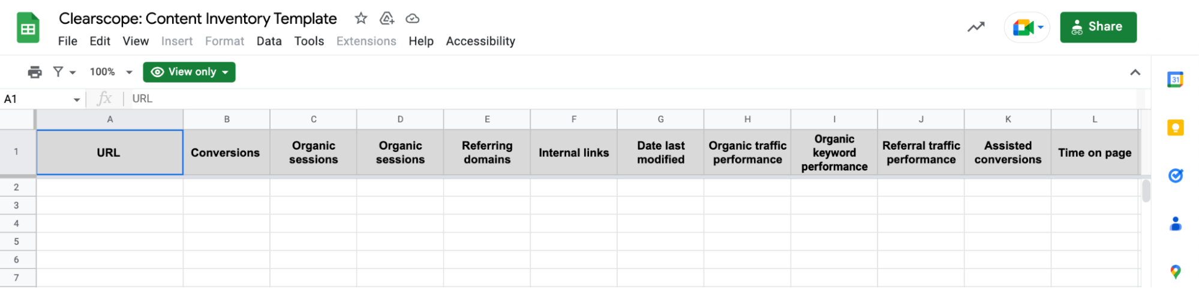The width and height of the screenshot is (1199, 288).
Task: Click the A1 name box field
Action: click(42, 99)
